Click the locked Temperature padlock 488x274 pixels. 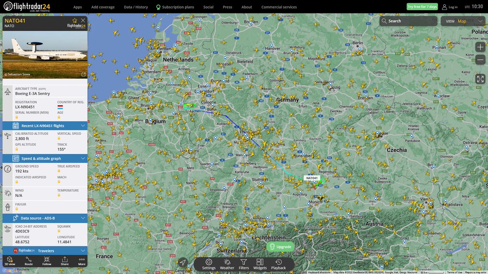tap(59, 195)
